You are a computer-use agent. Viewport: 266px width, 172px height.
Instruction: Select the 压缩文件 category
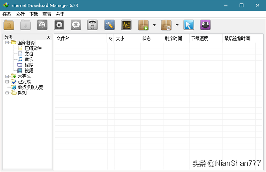point(33,48)
